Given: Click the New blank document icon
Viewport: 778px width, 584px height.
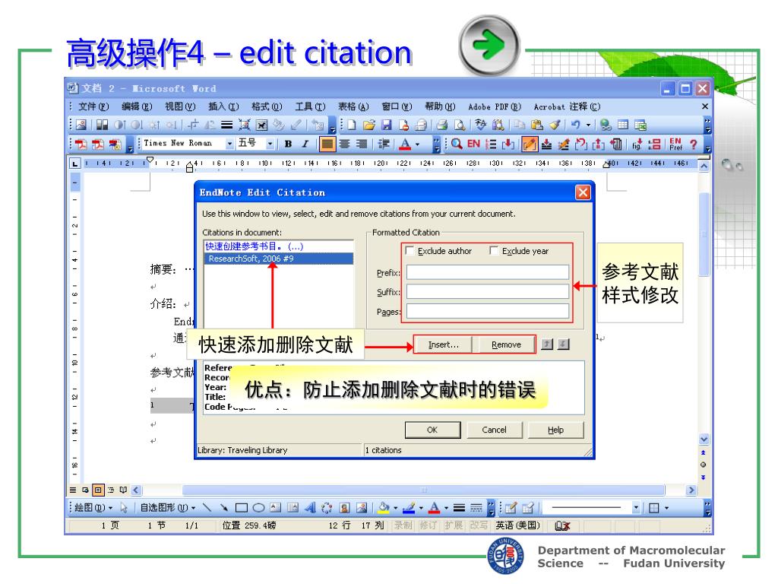Looking at the screenshot, I should (352, 125).
